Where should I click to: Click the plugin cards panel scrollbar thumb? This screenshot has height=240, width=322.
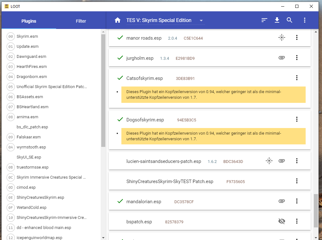click(316, 210)
